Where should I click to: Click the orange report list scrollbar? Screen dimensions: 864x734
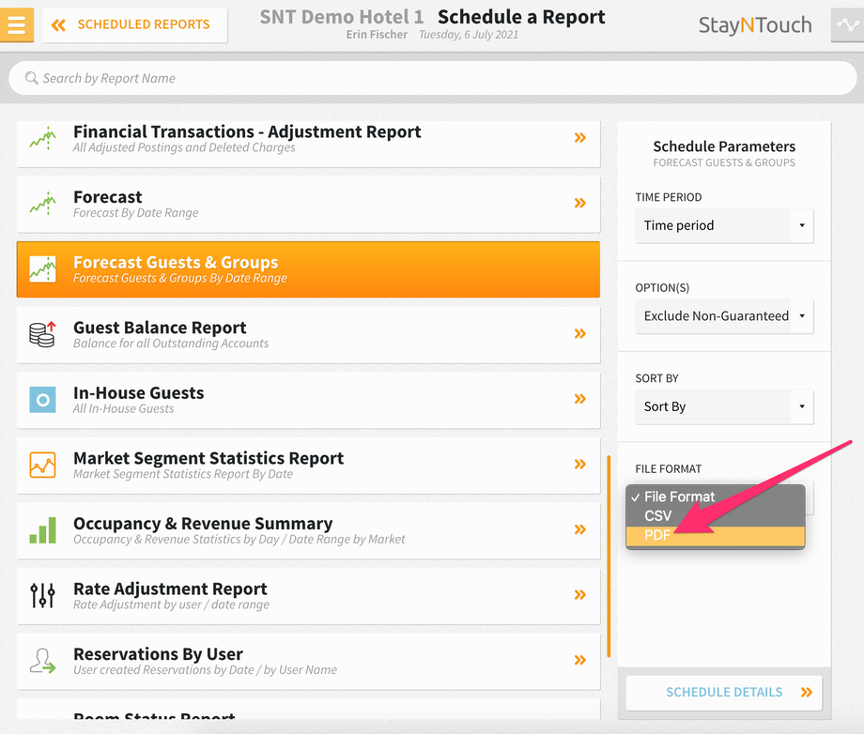[609, 557]
